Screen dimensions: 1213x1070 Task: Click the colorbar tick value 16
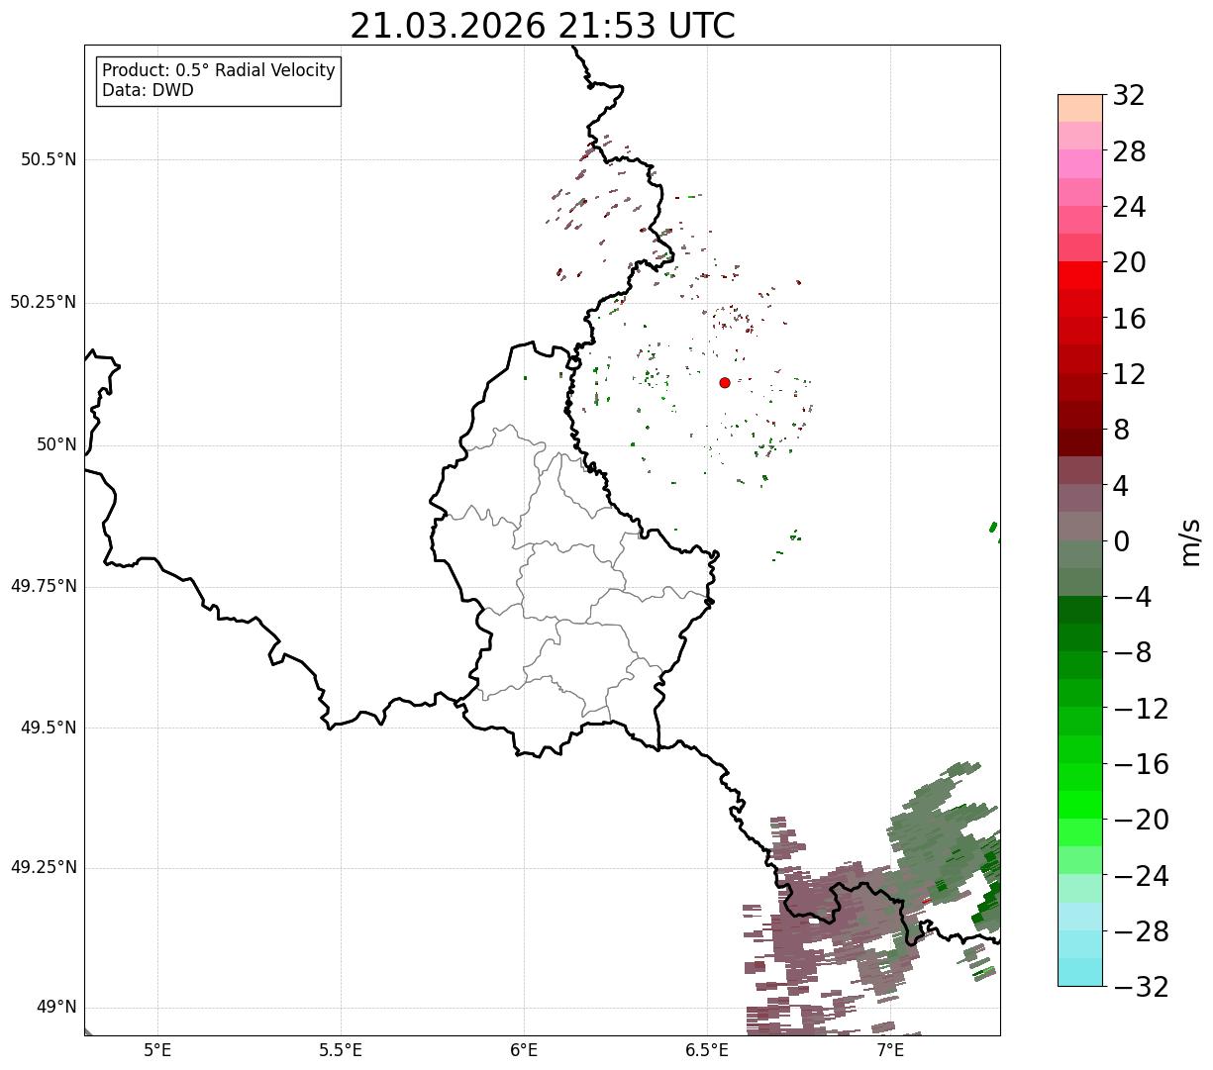[x=1129, y=319]
